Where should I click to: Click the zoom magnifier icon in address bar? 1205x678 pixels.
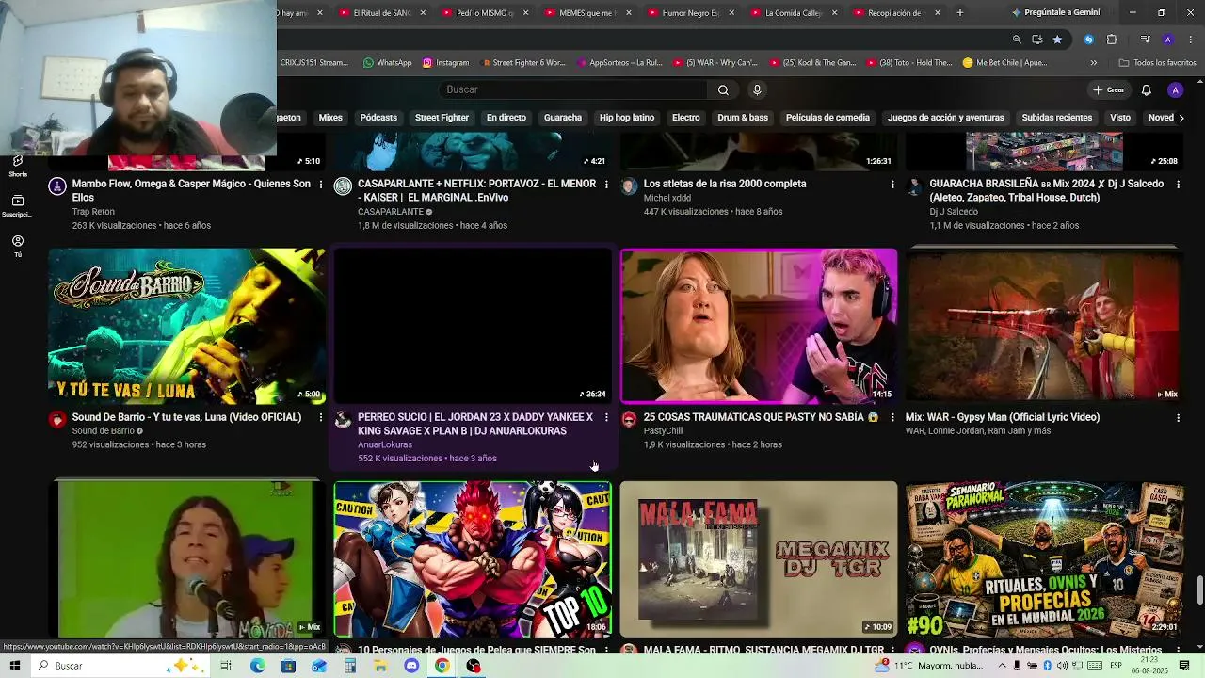(x=1017, y=40)
